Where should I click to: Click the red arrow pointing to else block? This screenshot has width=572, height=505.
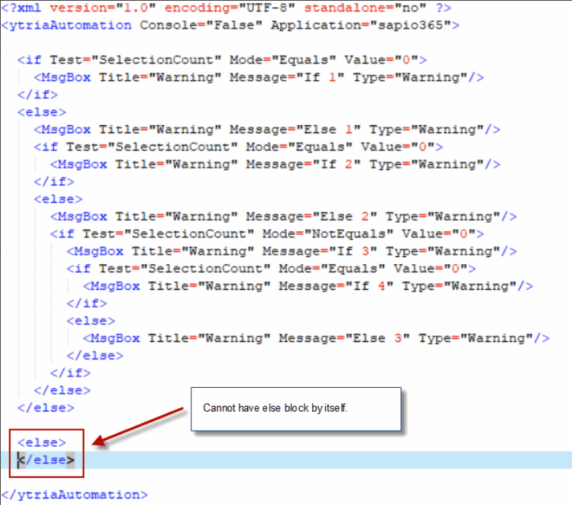tap(138, 425)
